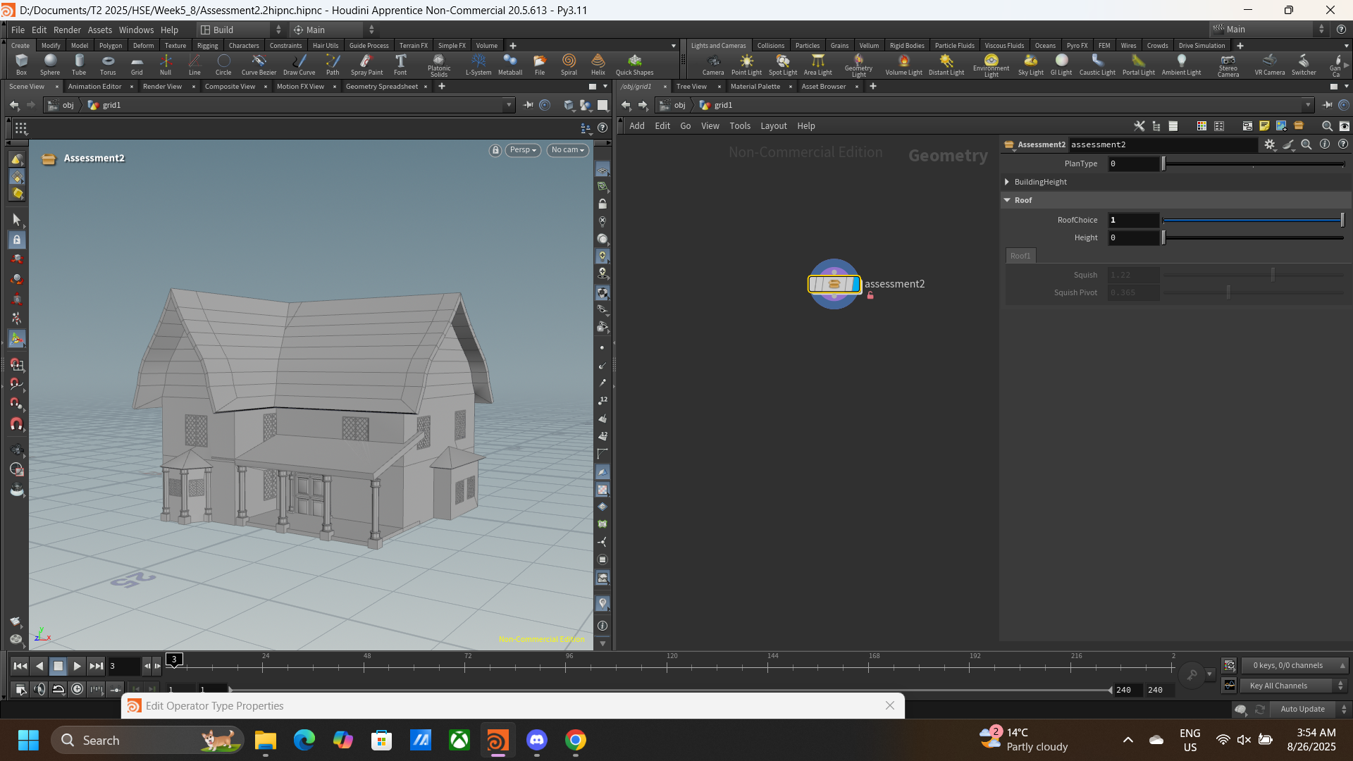Toggle real-time playback clock button
This screenshot has height=761, width=1353.
[77, 689]
